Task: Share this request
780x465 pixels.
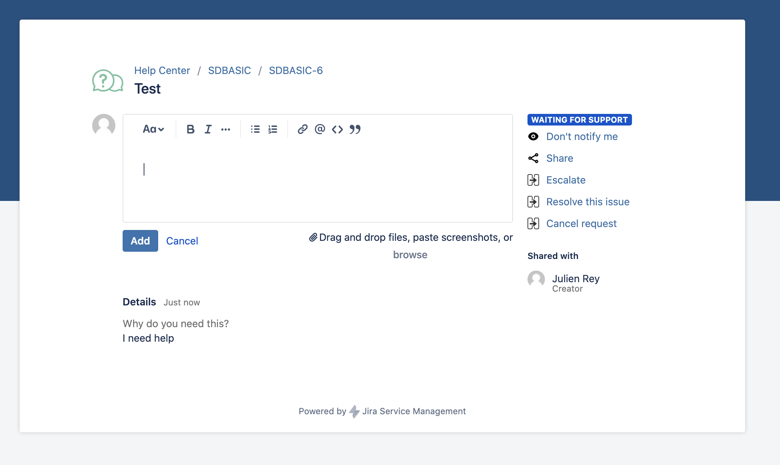Action: coord(559,158)
